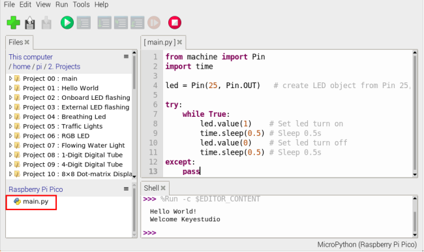Expand Project 02 : Onboard LED flashing folder
Screen dimensions: 424x252
(x=10, y=97)
